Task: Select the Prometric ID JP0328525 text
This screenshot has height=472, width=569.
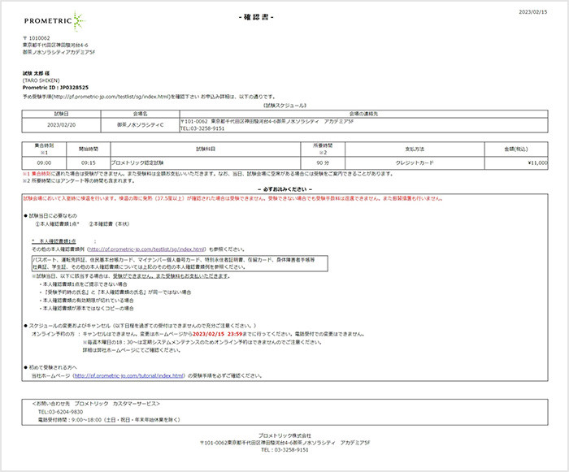Action: (55, 88)
